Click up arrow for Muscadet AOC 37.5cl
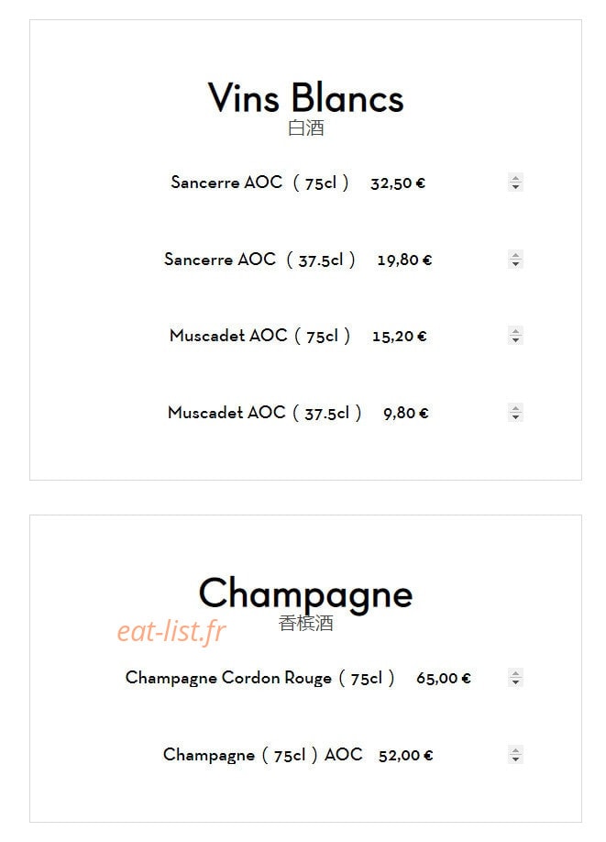 [x=515, y=409]
